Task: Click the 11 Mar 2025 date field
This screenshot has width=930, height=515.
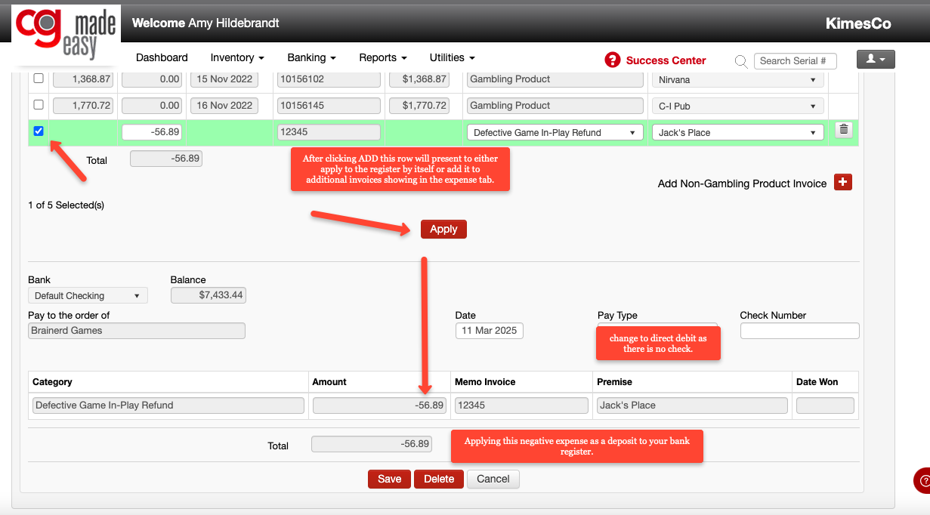Action: click(x=490, y=331)
